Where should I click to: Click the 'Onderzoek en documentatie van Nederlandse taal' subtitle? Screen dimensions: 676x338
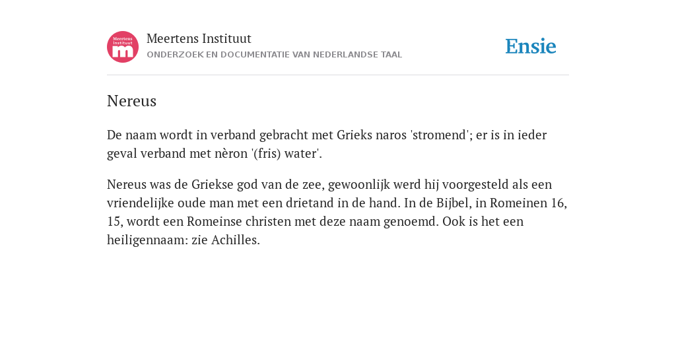(x=274, y=55)
